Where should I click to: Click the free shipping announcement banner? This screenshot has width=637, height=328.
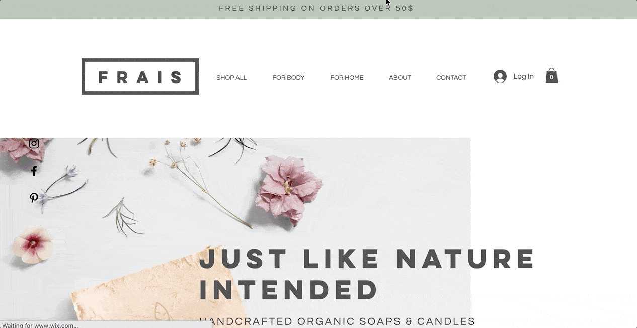pos(316,8)
